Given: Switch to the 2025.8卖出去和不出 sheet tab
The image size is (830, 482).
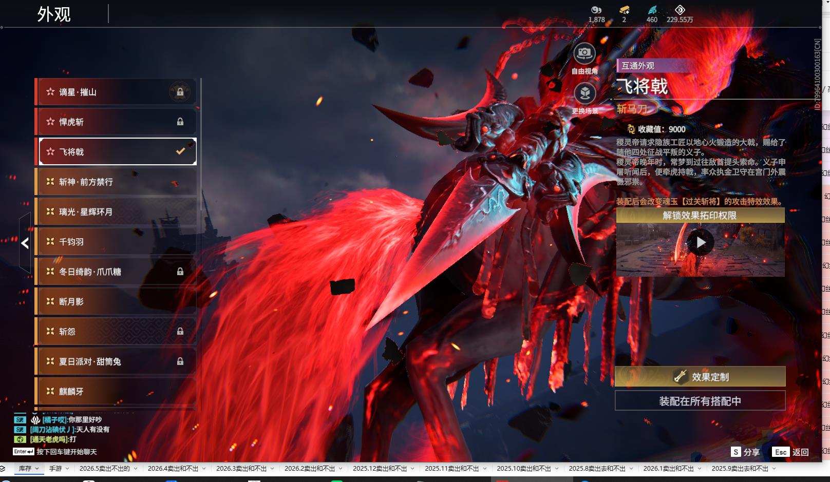Looking at the screenshot, I should [597, 469].
